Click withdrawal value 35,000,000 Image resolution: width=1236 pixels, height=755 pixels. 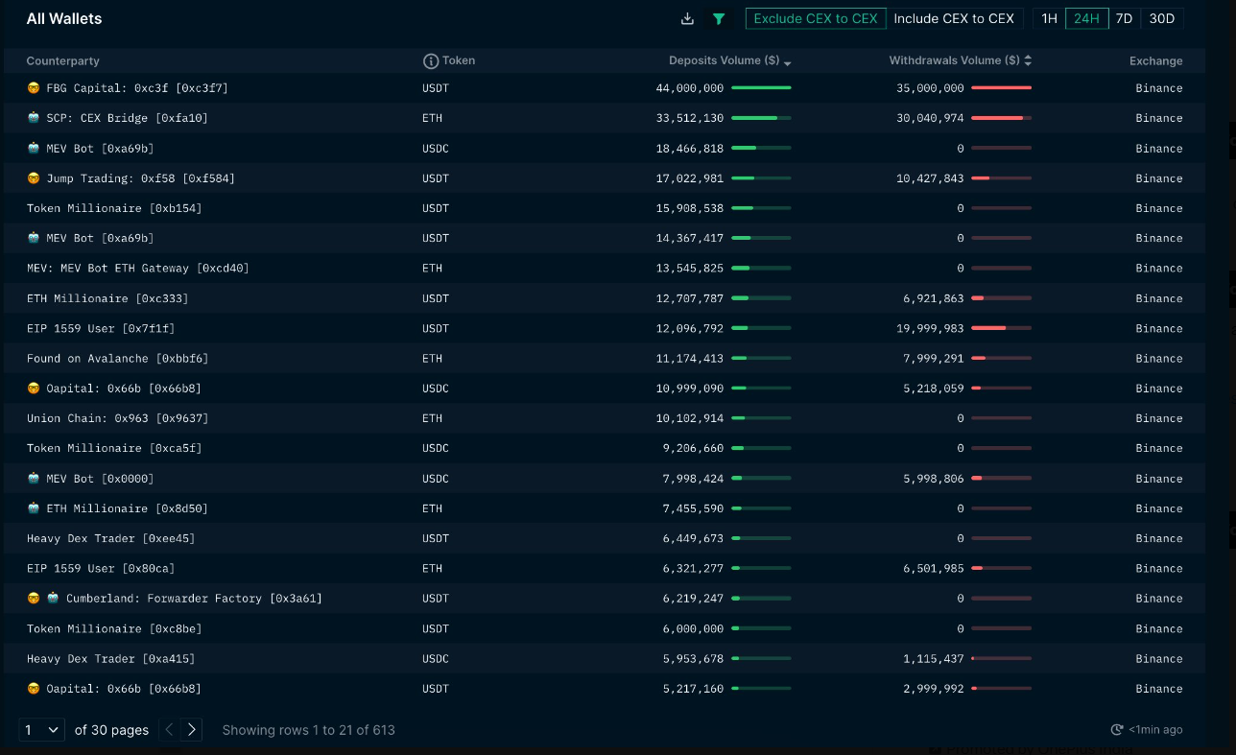pos(930,88)
